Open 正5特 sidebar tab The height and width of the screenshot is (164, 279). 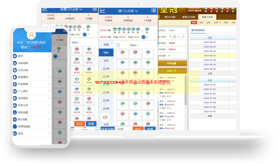pyautogui.click(x=106, y=101)
